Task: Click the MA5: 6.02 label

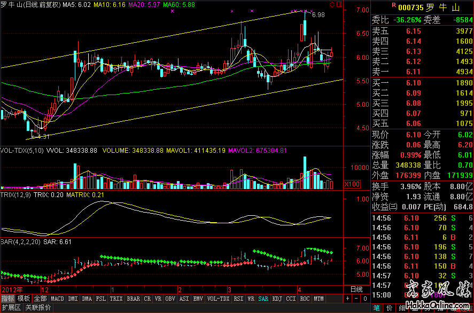Action: (x=76, y=4)
